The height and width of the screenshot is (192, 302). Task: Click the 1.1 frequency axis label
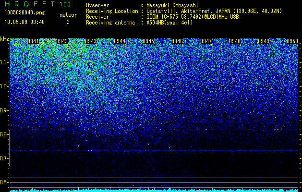(4, 62)
